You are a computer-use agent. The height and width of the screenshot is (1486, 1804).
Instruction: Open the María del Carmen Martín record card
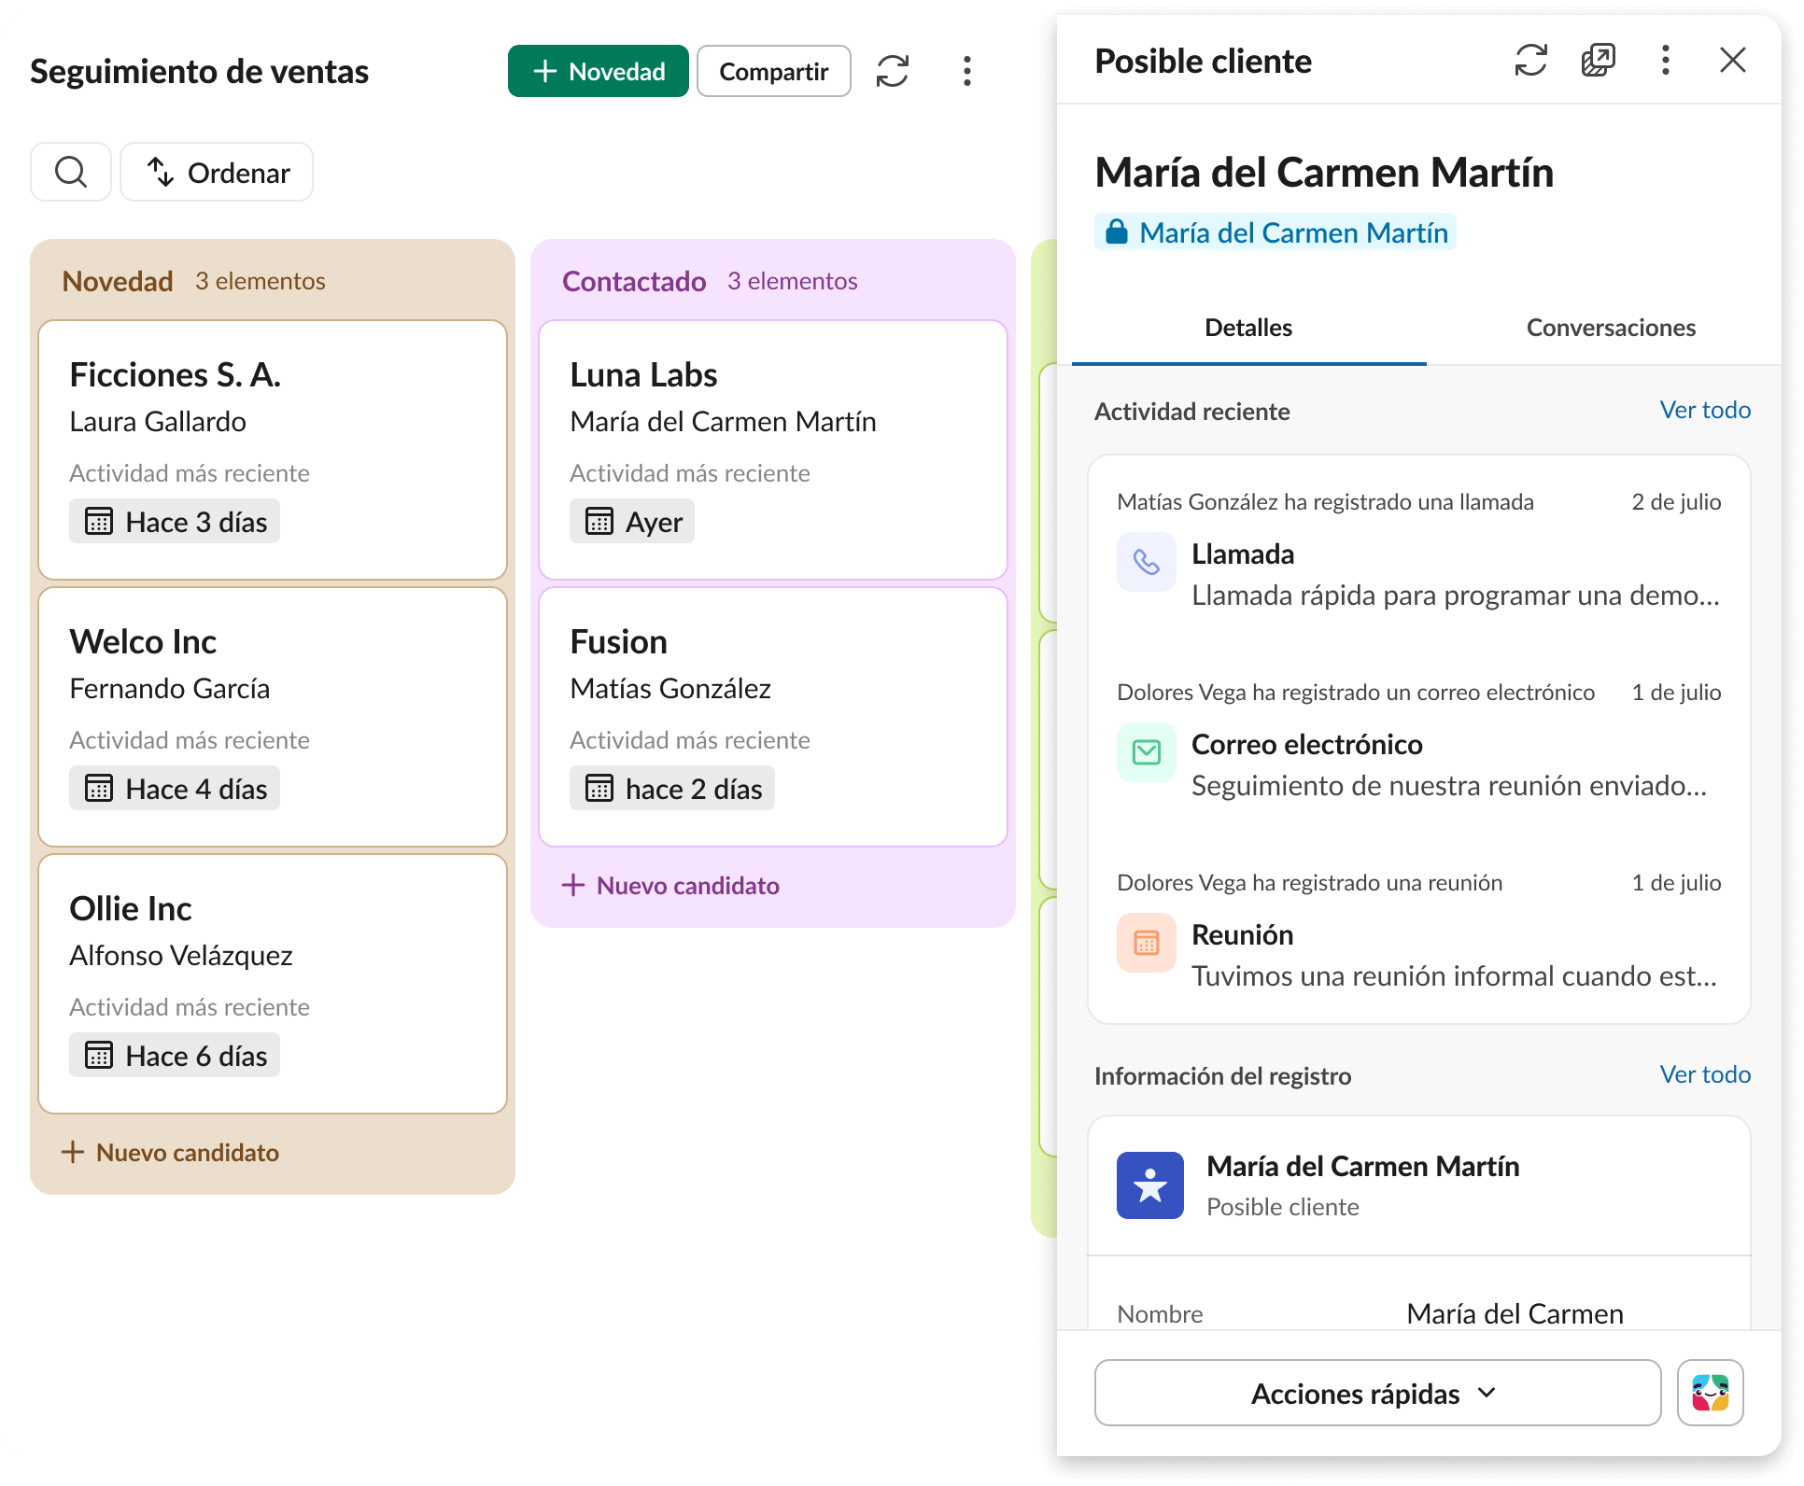[x=1419, y=1185]
